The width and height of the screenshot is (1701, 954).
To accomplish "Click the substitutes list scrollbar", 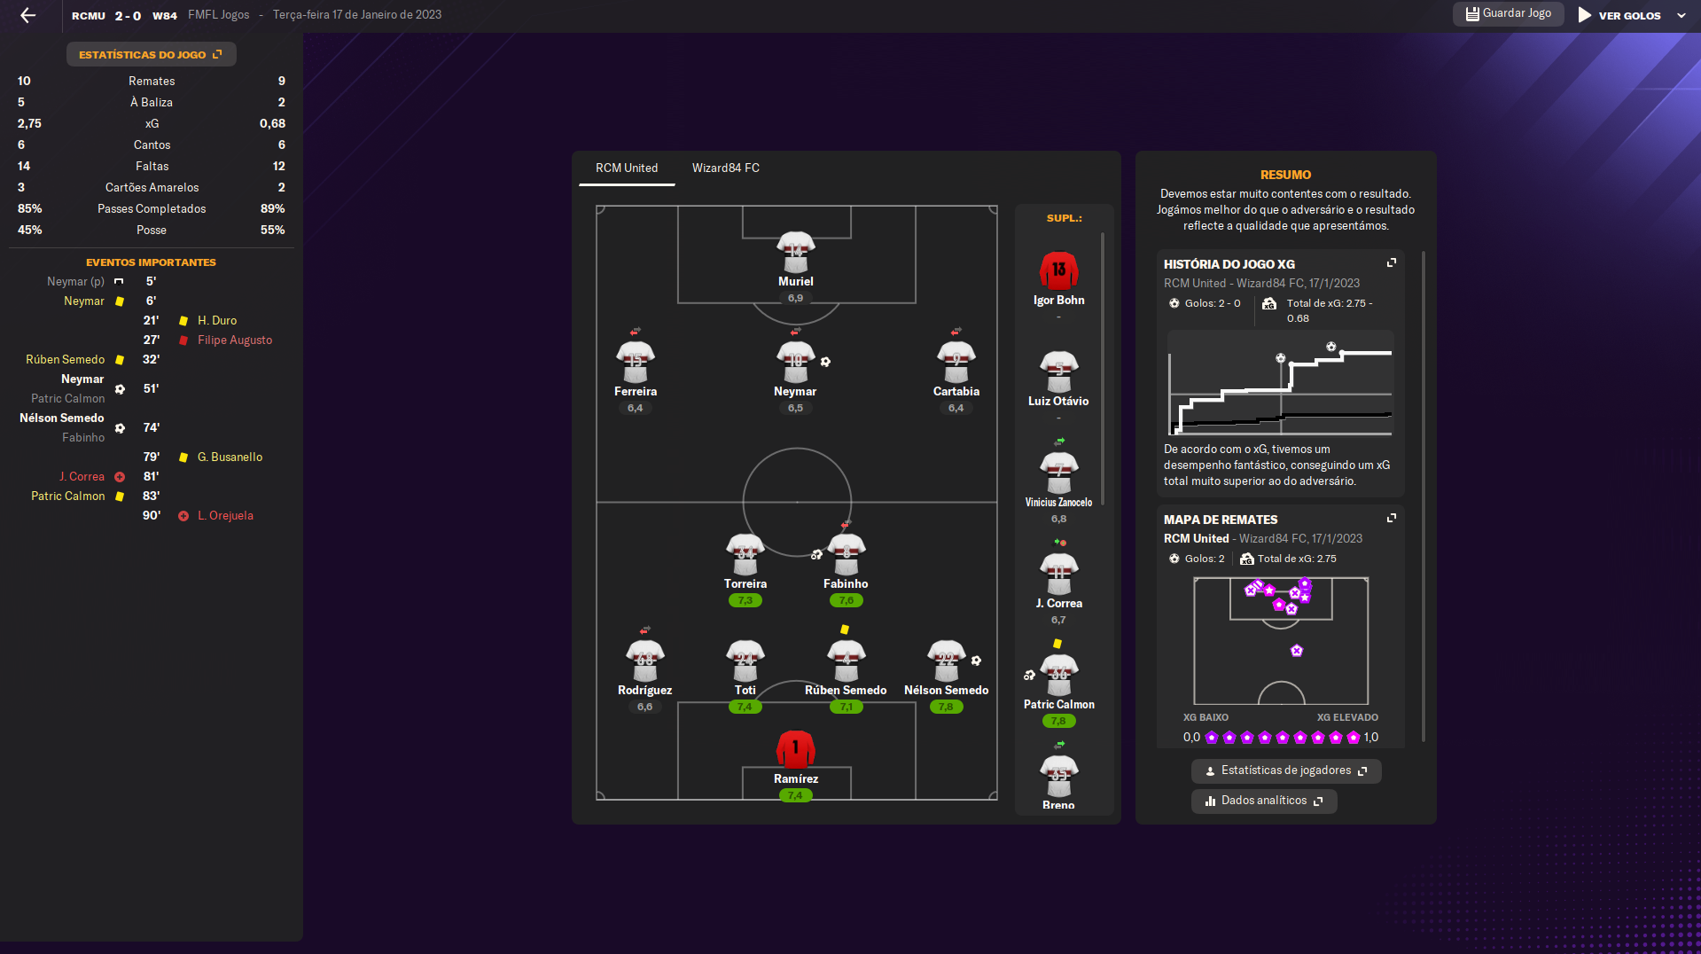I will 1103,368.
